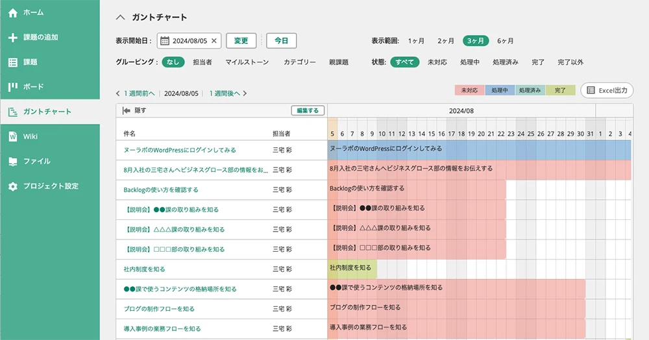The image size is (649, 340).
Task: Clear the start date with X icon
Action: coord(214,41)
